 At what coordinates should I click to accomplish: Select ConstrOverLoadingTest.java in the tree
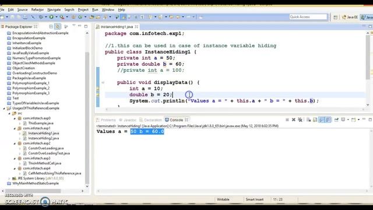pyautogui.click(x=49, y=153)
